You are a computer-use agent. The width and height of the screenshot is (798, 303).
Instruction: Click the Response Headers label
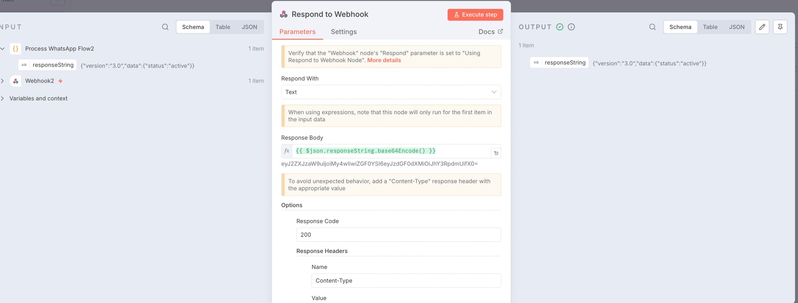pyautogui.click(x=322, y=251)
